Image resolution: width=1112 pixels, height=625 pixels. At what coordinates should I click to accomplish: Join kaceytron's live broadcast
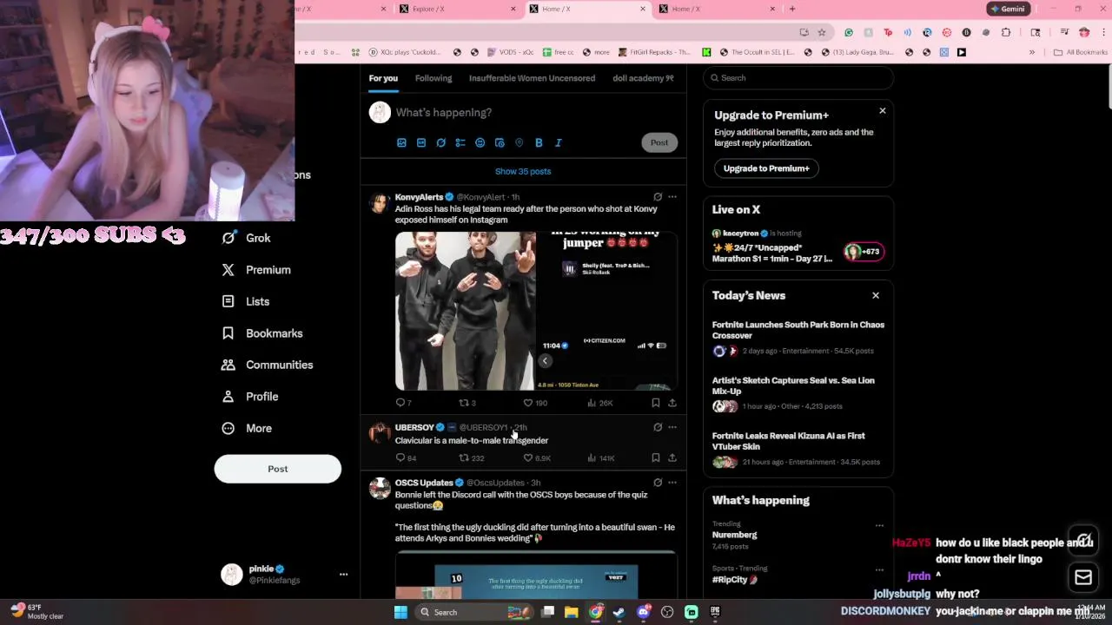coord(798,247)
